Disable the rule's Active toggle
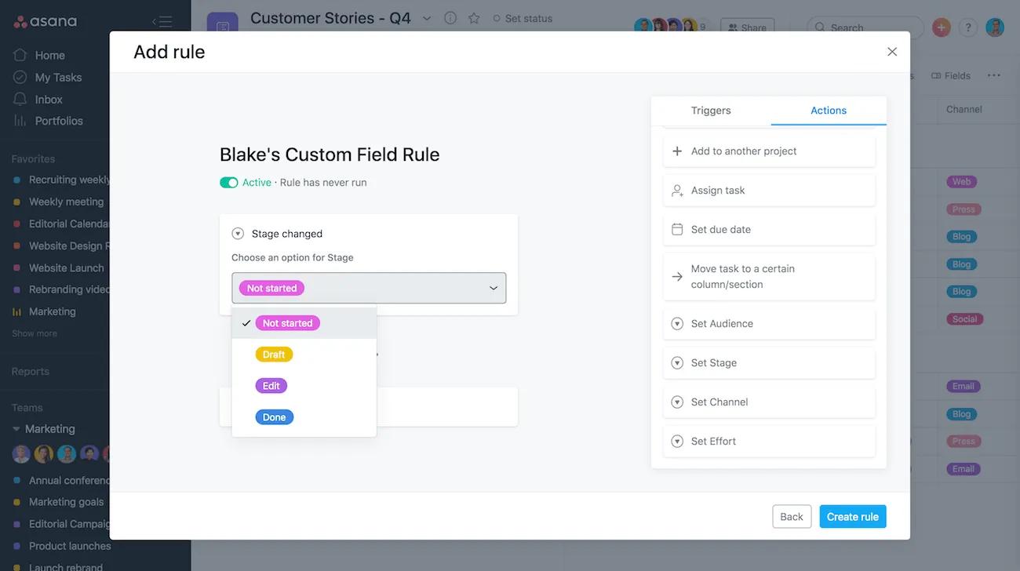 point(228,181)
